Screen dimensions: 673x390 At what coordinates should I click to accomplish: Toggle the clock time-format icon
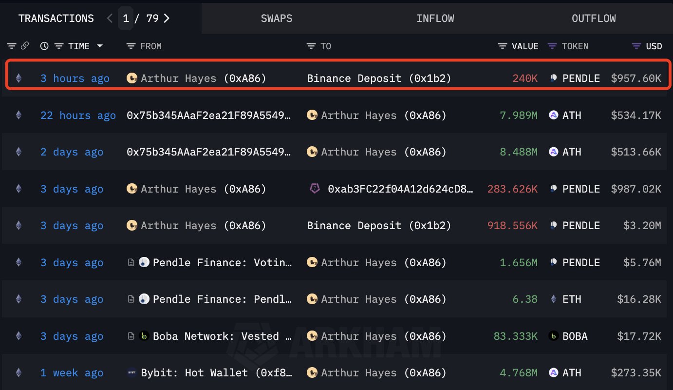tap(44, 46)
